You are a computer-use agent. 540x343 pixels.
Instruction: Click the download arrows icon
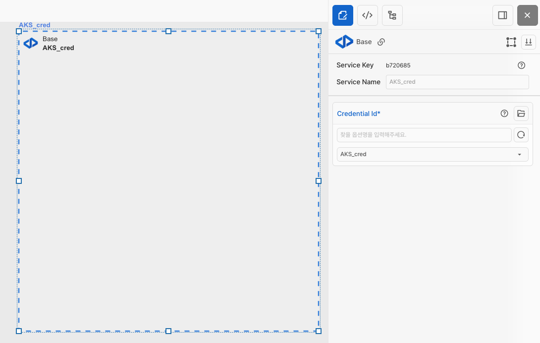click(x=528, y=42)
